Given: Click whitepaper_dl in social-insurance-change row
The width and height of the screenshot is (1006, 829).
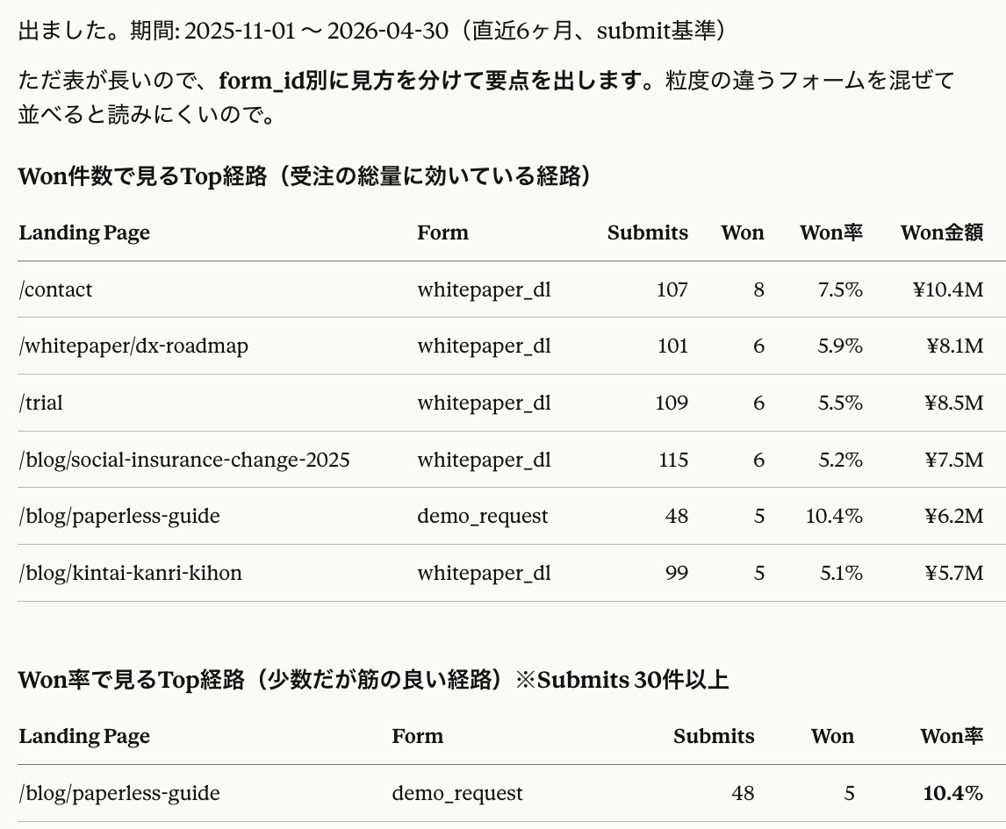Looking at the screenshot, I should 484,460.
